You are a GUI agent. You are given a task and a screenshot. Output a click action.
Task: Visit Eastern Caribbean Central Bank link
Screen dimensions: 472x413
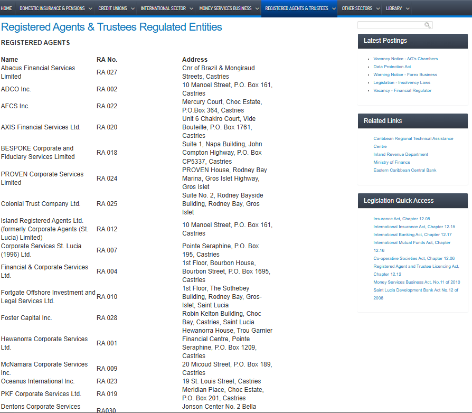tap(405, 170)
